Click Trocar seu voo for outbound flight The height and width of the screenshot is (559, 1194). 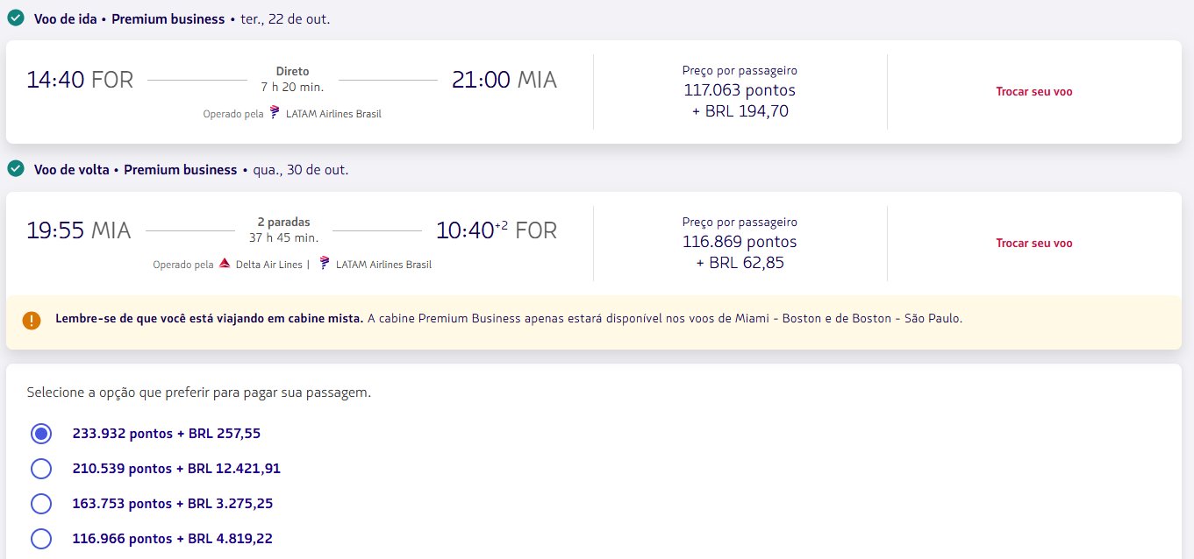point(1033,91)
